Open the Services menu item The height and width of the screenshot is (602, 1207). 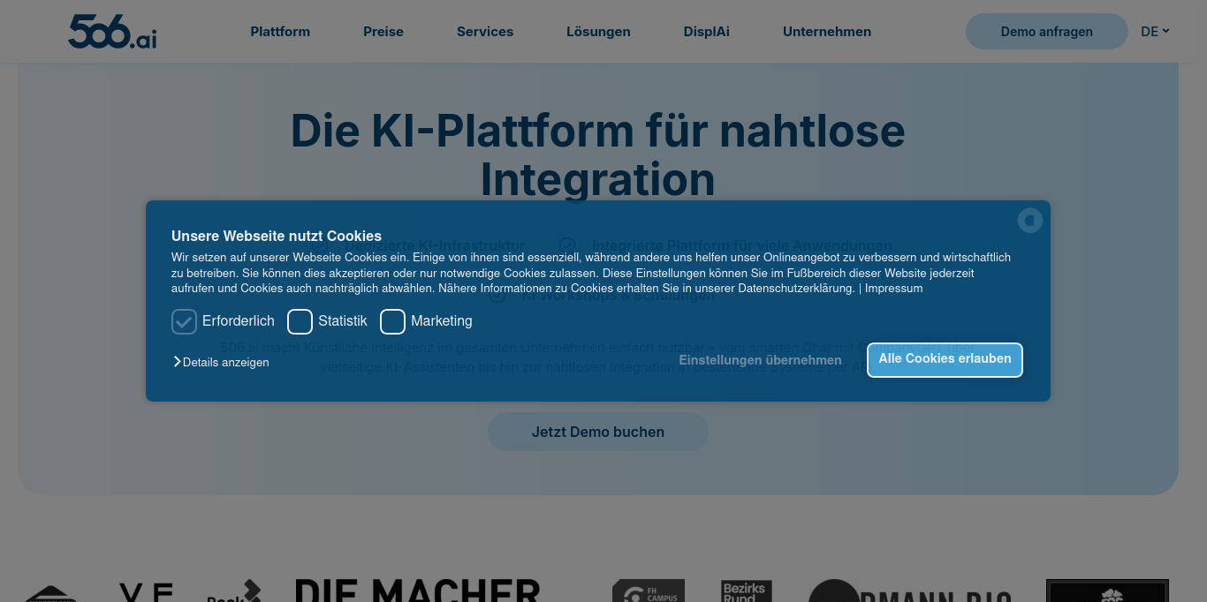[485, 32]
